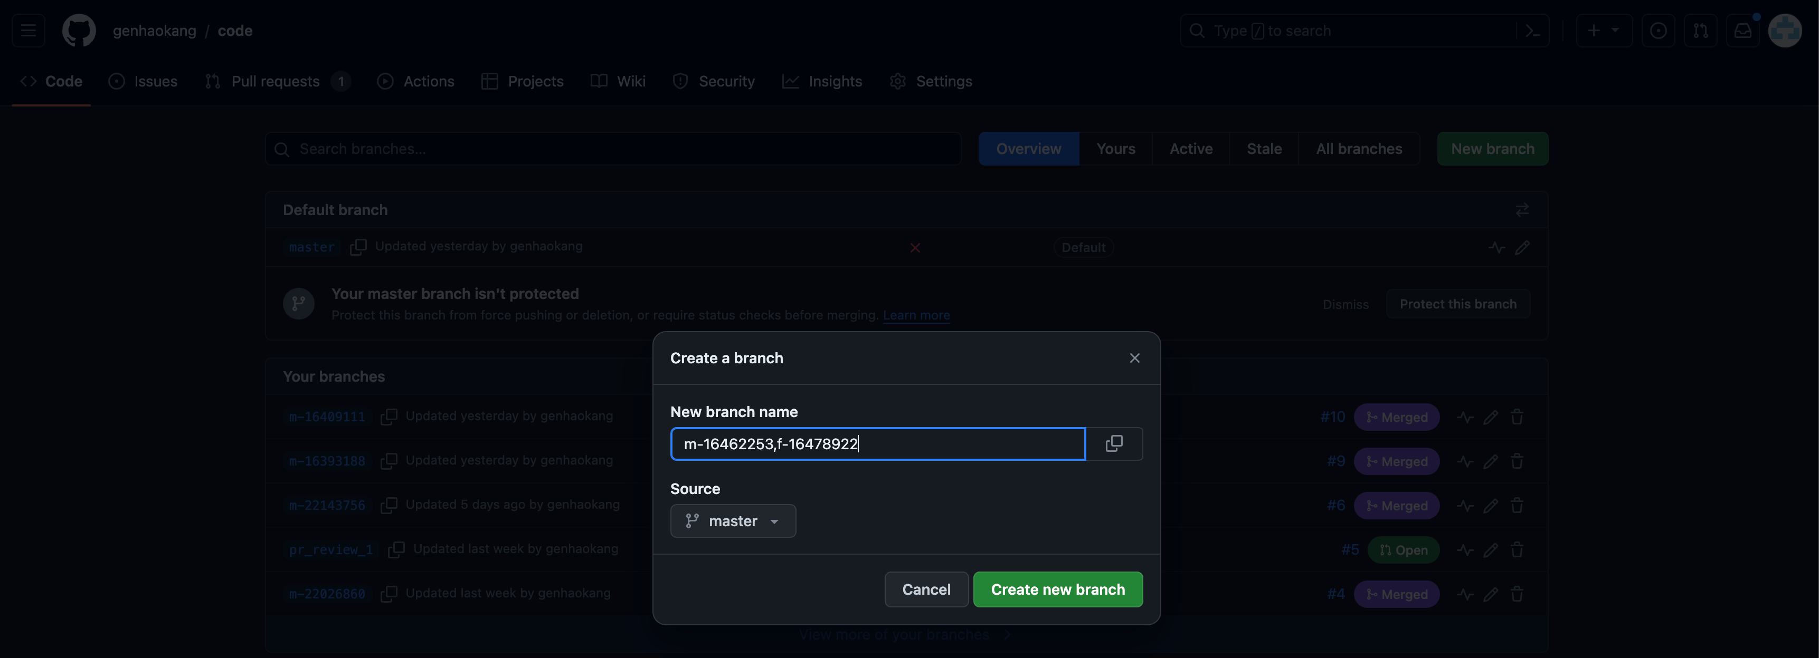The height and width of the screenshot is (658, 1819).
Task: Switch default branch arrows icon
Action: pos(1522,210)
